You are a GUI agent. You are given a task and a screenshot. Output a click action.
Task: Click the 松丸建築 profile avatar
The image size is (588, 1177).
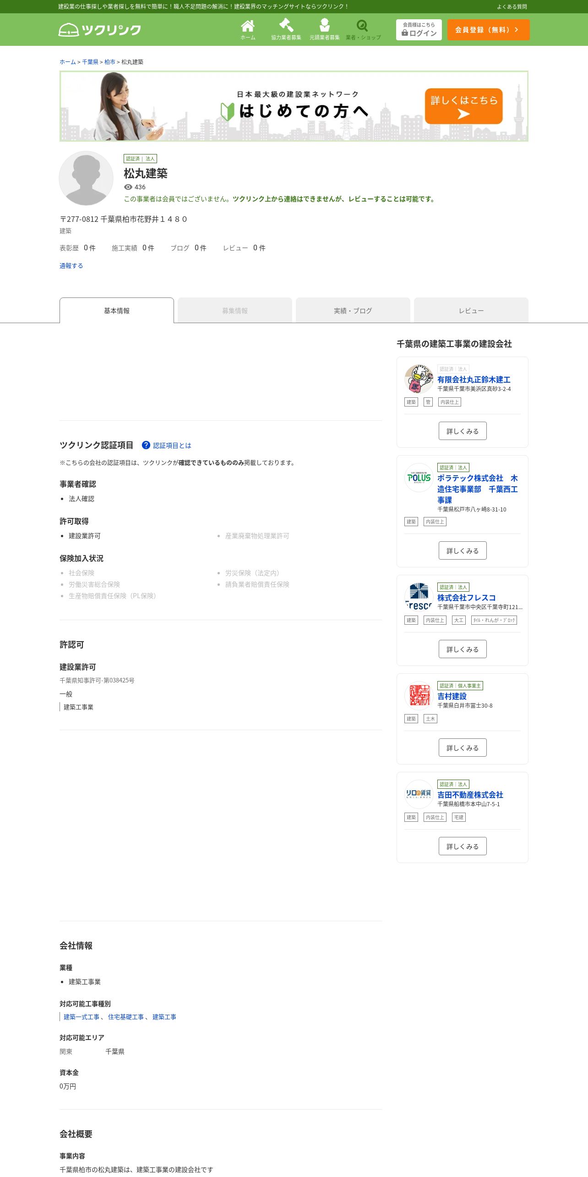(x=86, y=178)
